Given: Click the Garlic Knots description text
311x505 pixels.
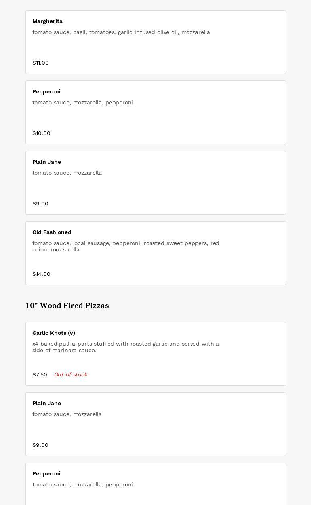Looking at the screenshot, I should (x=126, y=347).
